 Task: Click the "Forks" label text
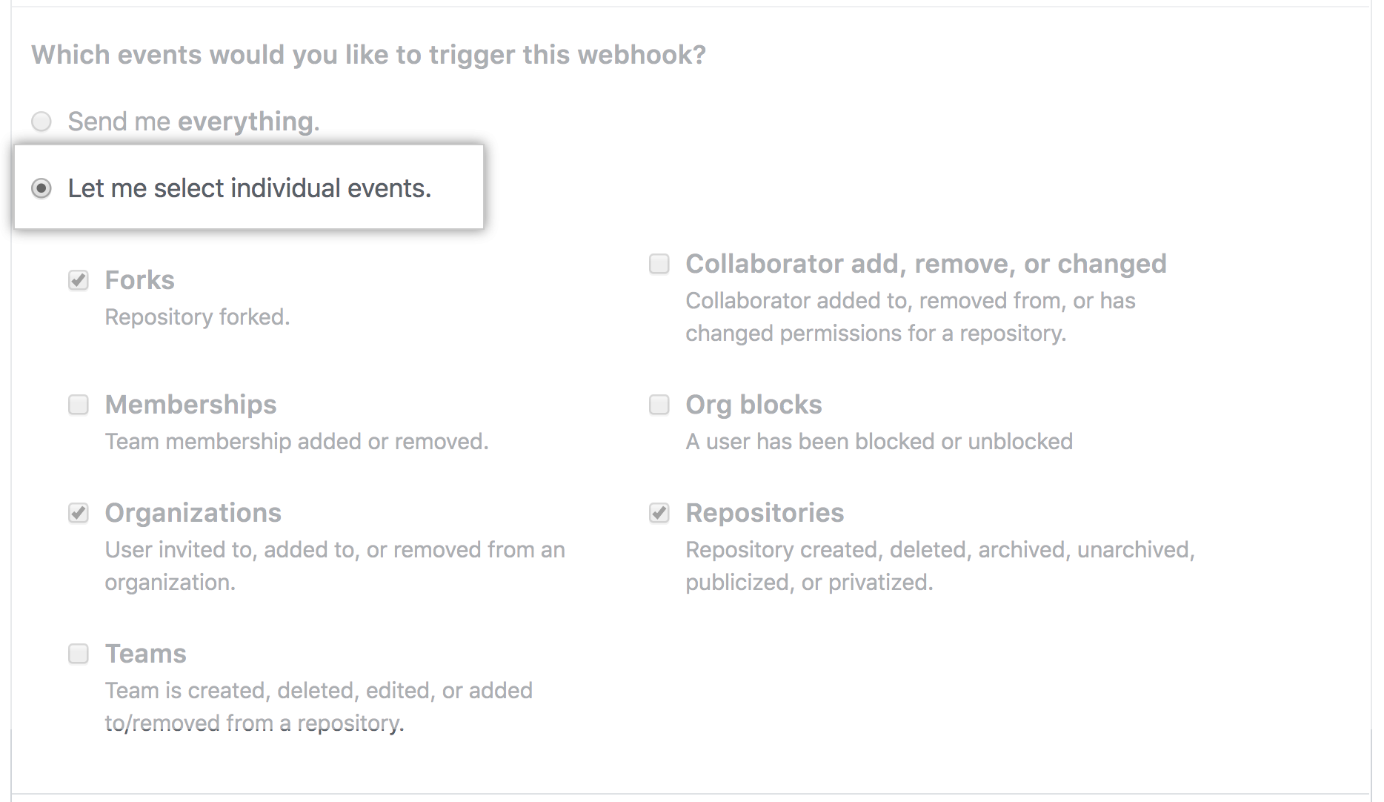pyautogui.click(x=140, y=280)
